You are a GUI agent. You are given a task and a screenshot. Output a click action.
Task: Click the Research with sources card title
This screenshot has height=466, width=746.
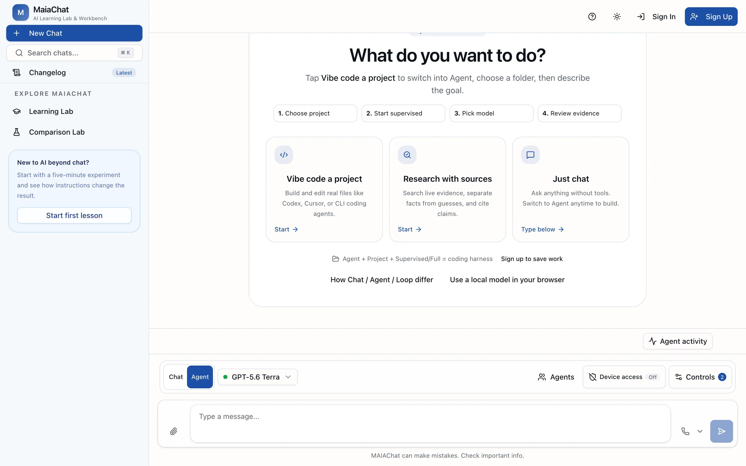click(x=447, y=179)
